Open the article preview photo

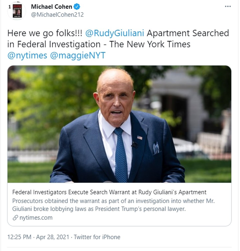[119, 124]
